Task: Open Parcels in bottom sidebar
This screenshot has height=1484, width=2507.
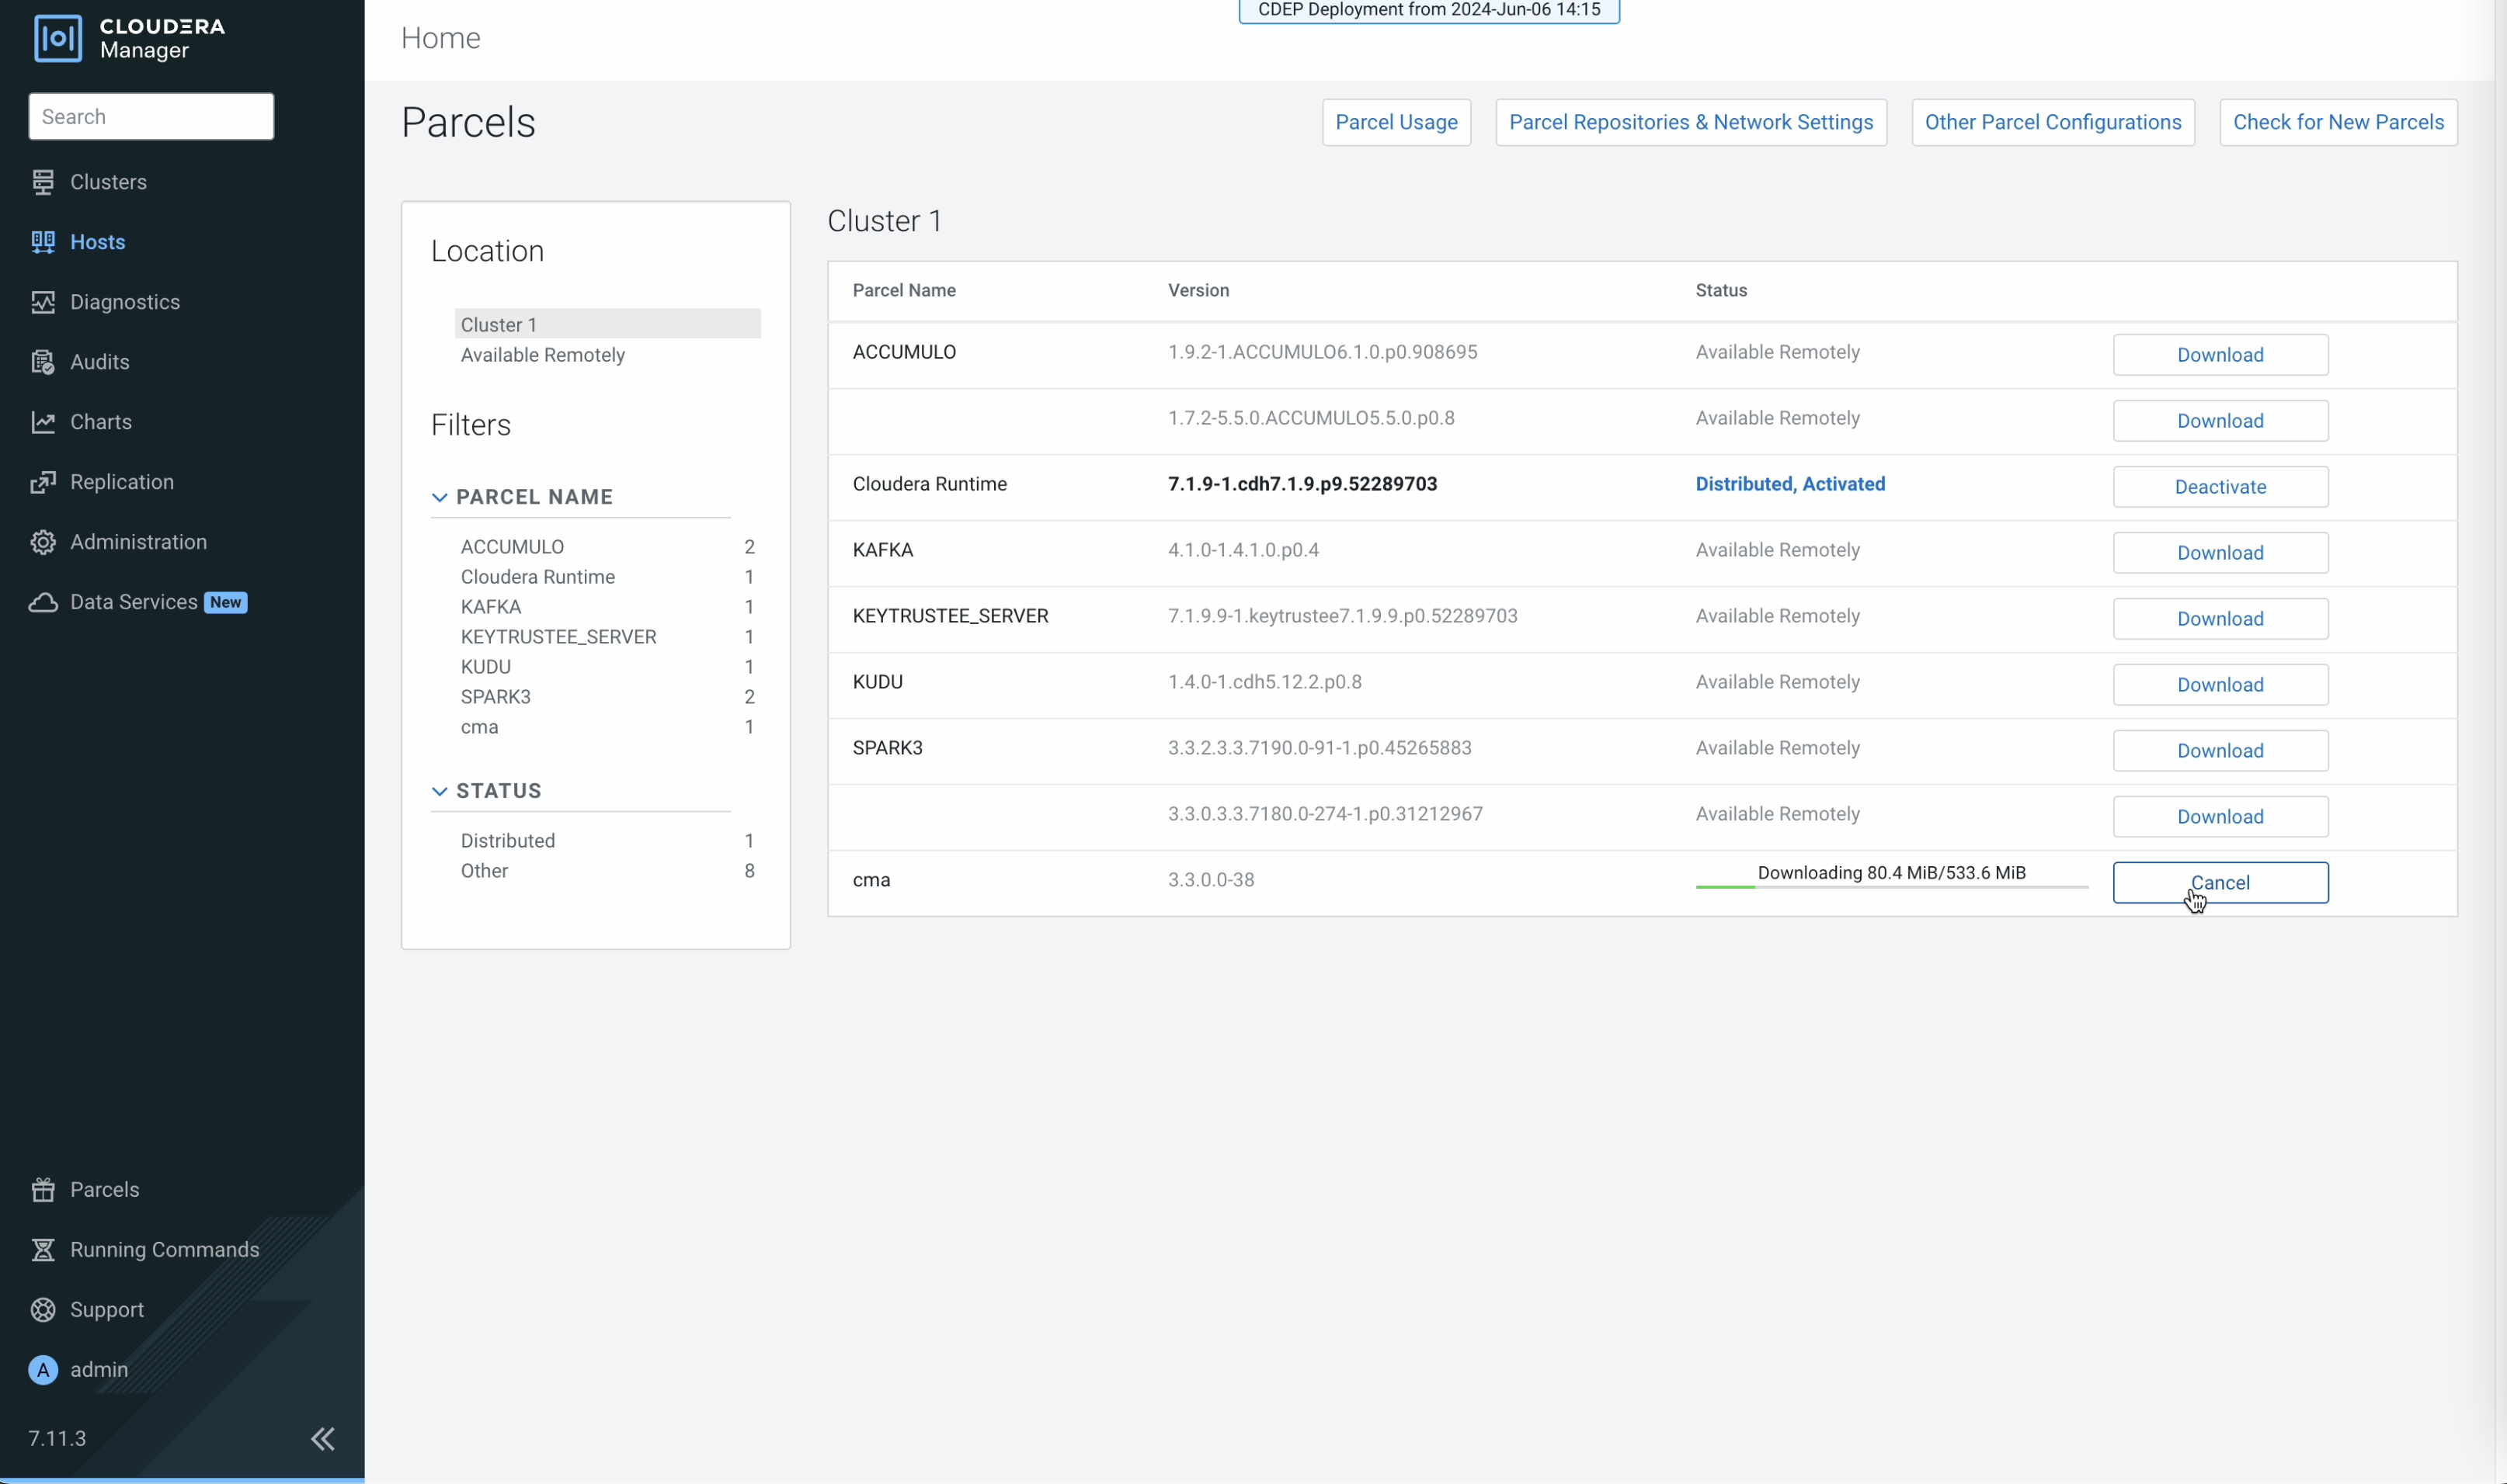Action: point(105,1189)
